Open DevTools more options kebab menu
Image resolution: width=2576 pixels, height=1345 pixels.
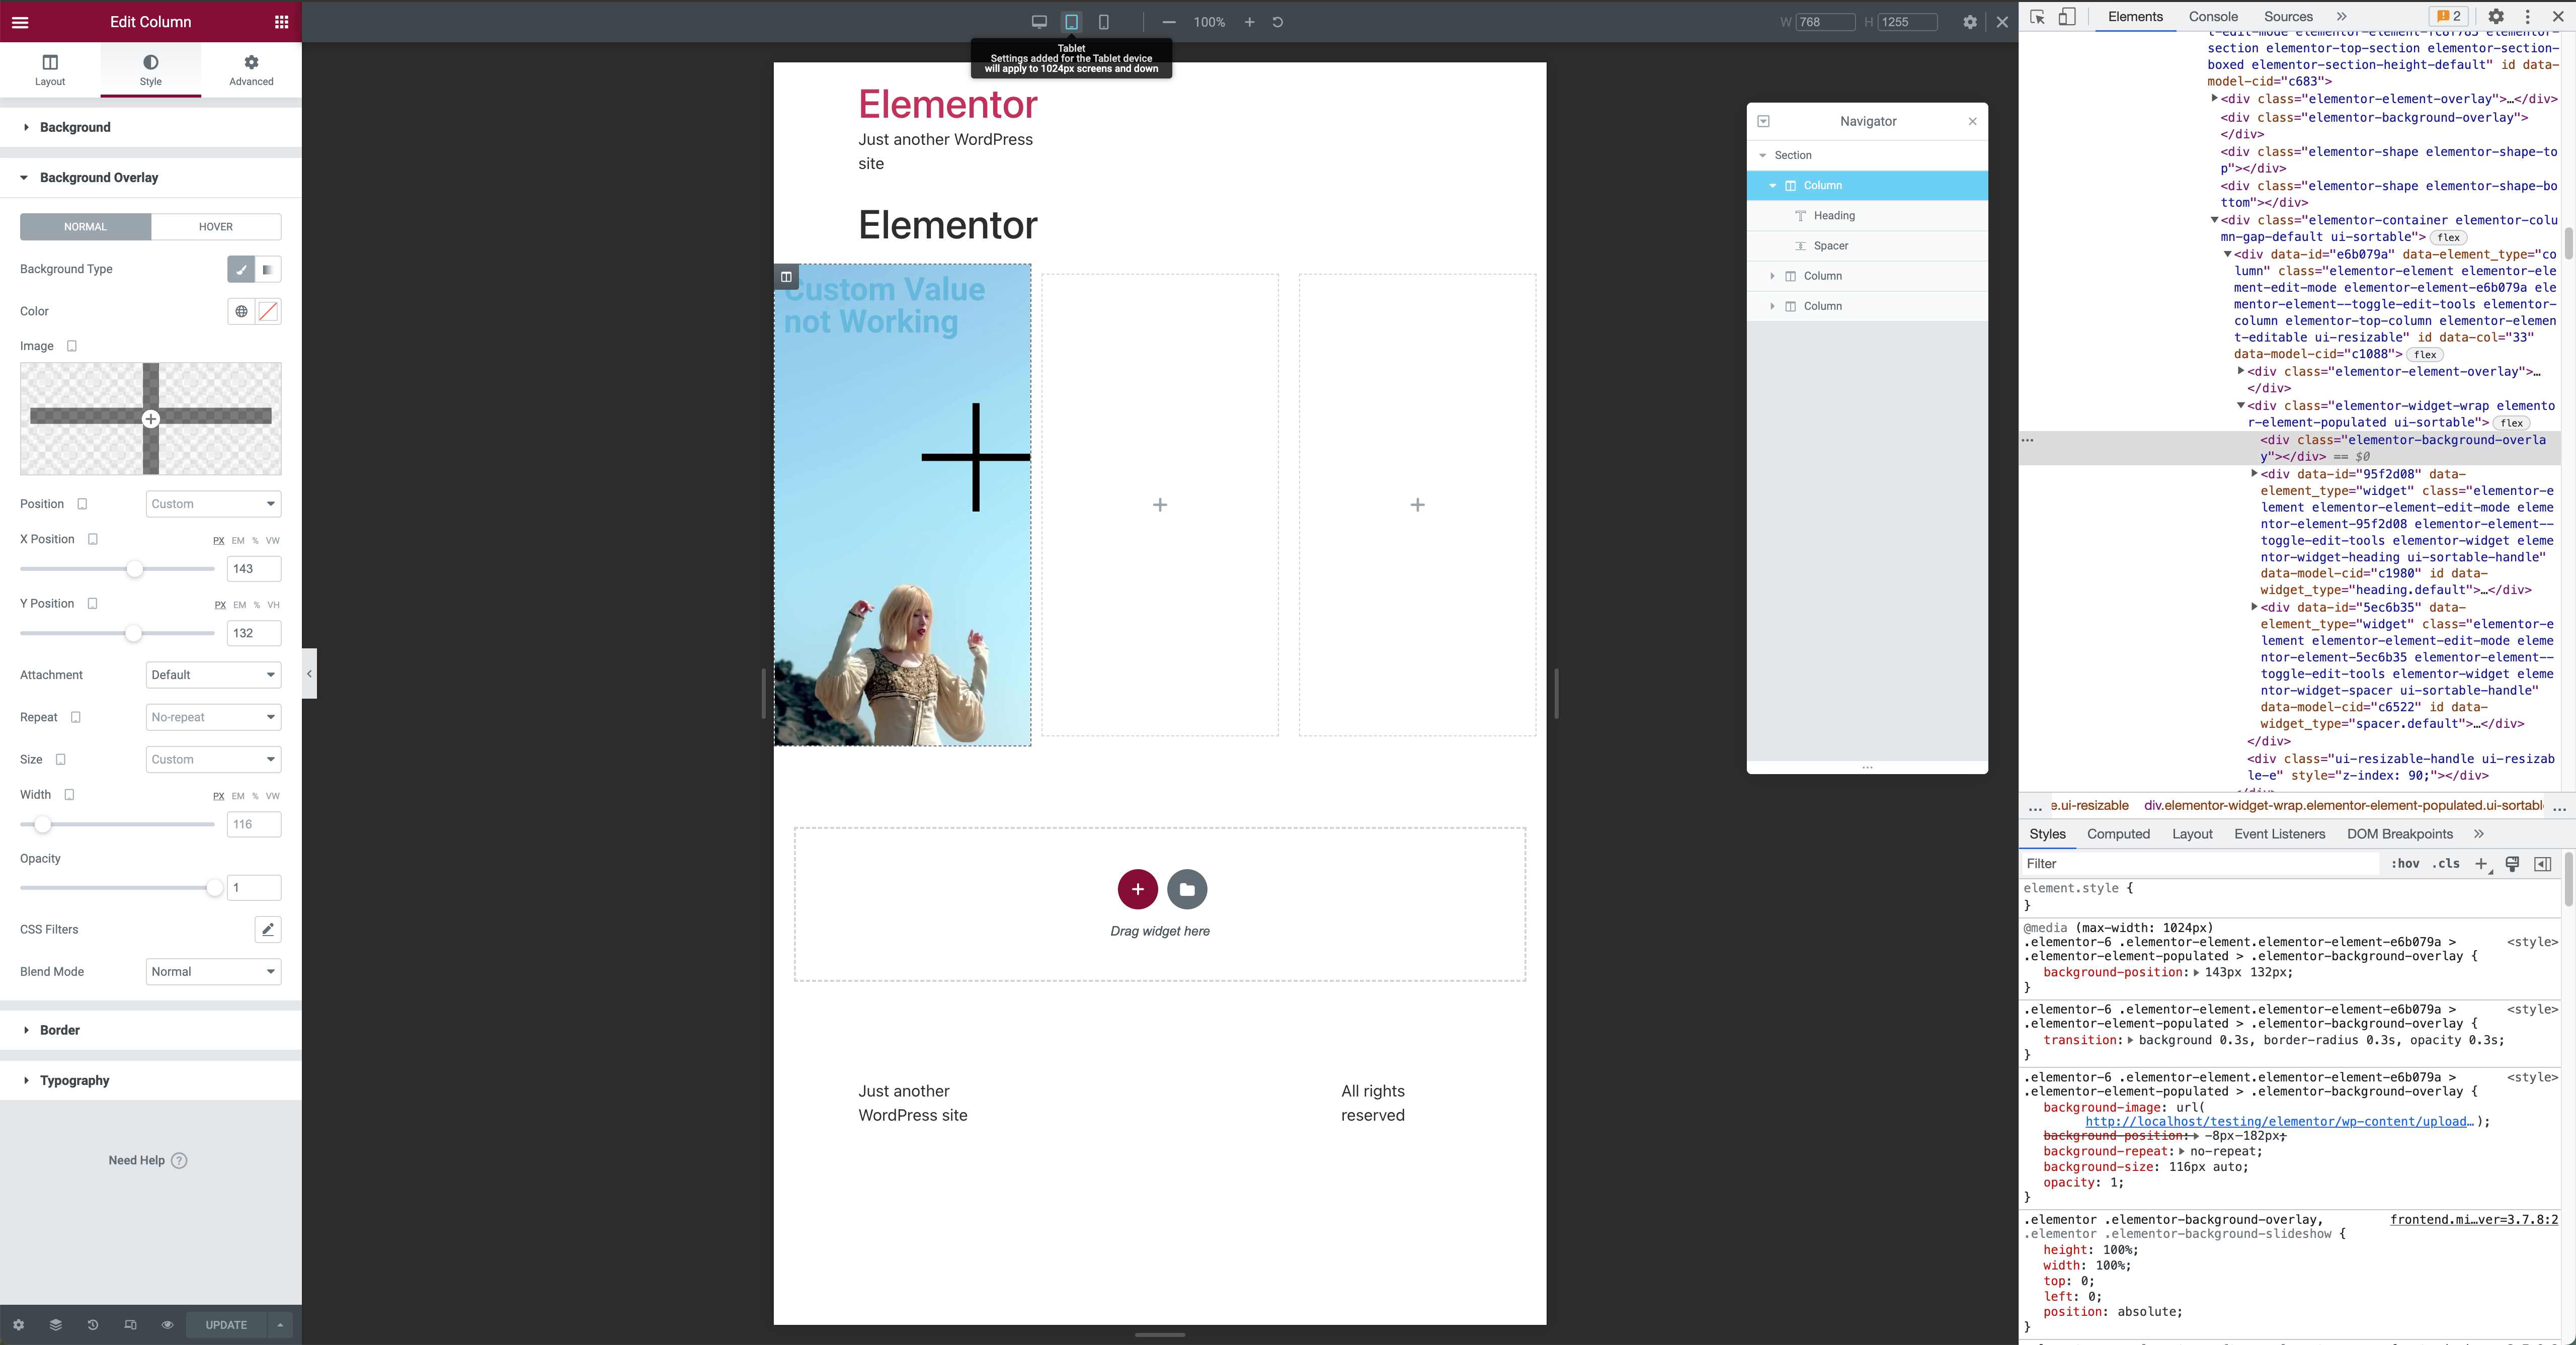pos(2527,17)
